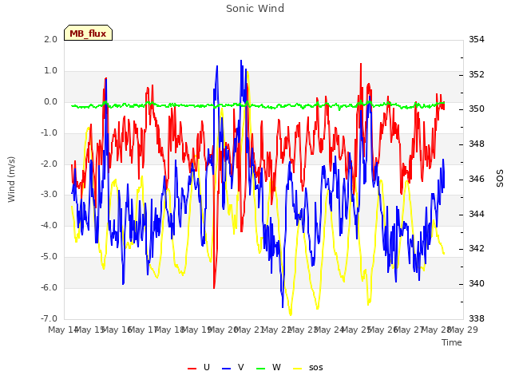Click the 338 right axis tick label
The width and height of the screenshot is (511, 383).
point(477,318)
